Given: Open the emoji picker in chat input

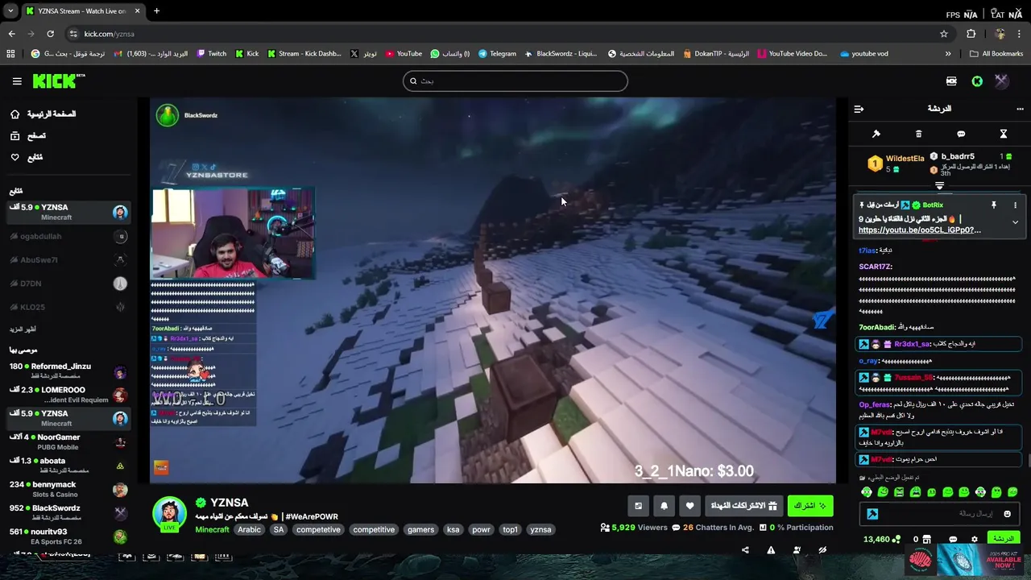Looking at the screenshot, I should tap(1007, 514).
